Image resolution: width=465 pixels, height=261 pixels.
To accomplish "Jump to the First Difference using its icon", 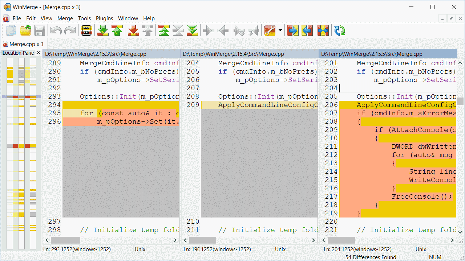I will (163, 30).
